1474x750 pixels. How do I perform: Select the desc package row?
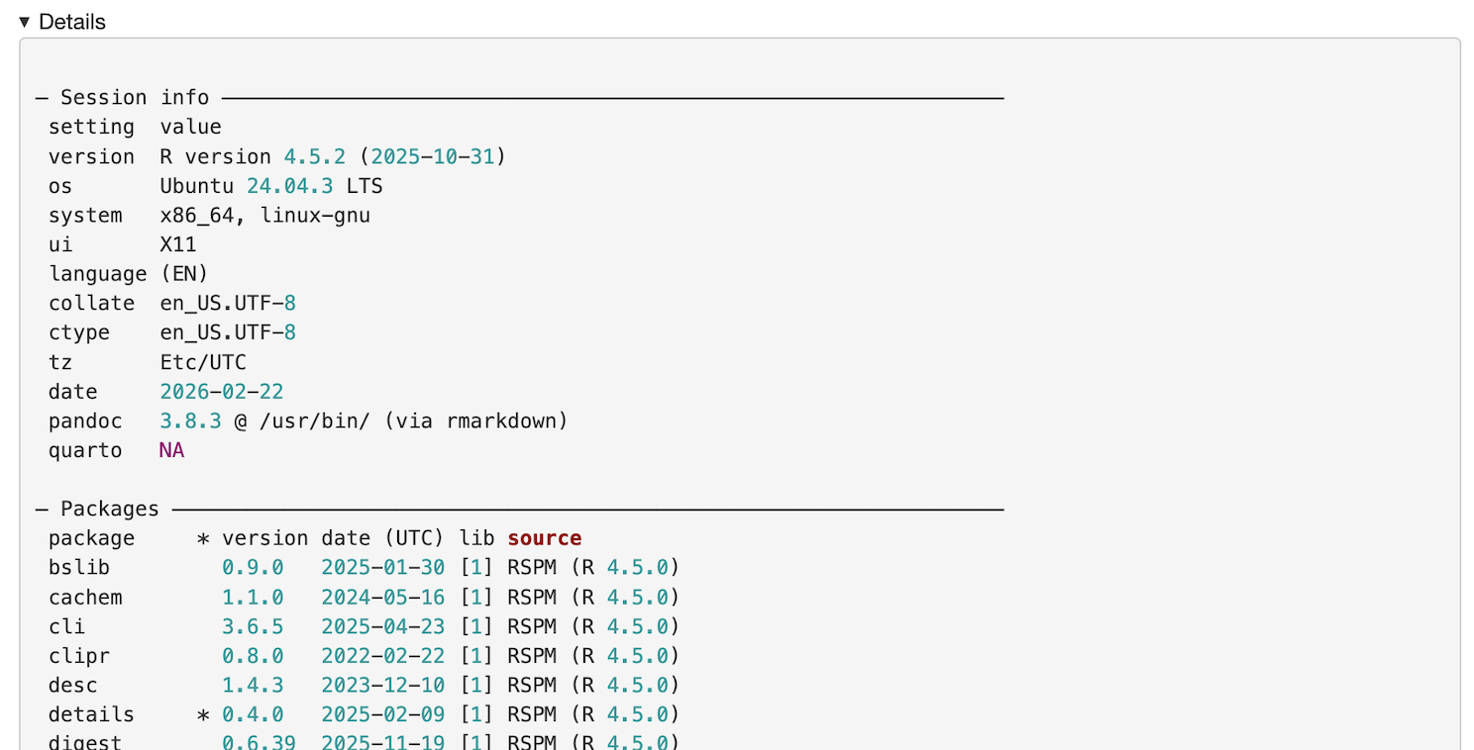click(72, 685)
